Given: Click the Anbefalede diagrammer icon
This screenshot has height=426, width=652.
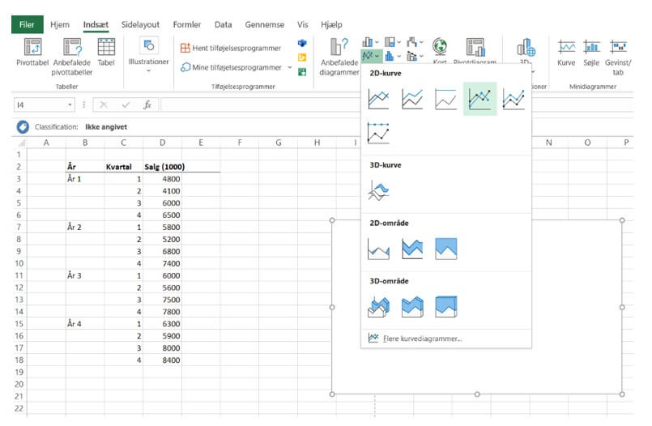Looking at the screenshot, I should (340, 50).
